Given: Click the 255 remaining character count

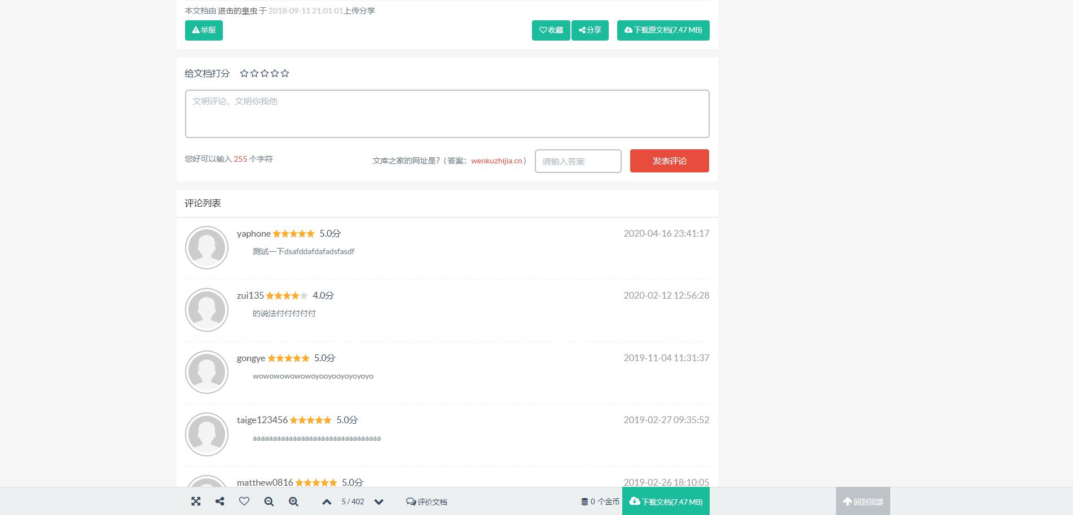Looking at the screenshot, I should coord(240,159).
